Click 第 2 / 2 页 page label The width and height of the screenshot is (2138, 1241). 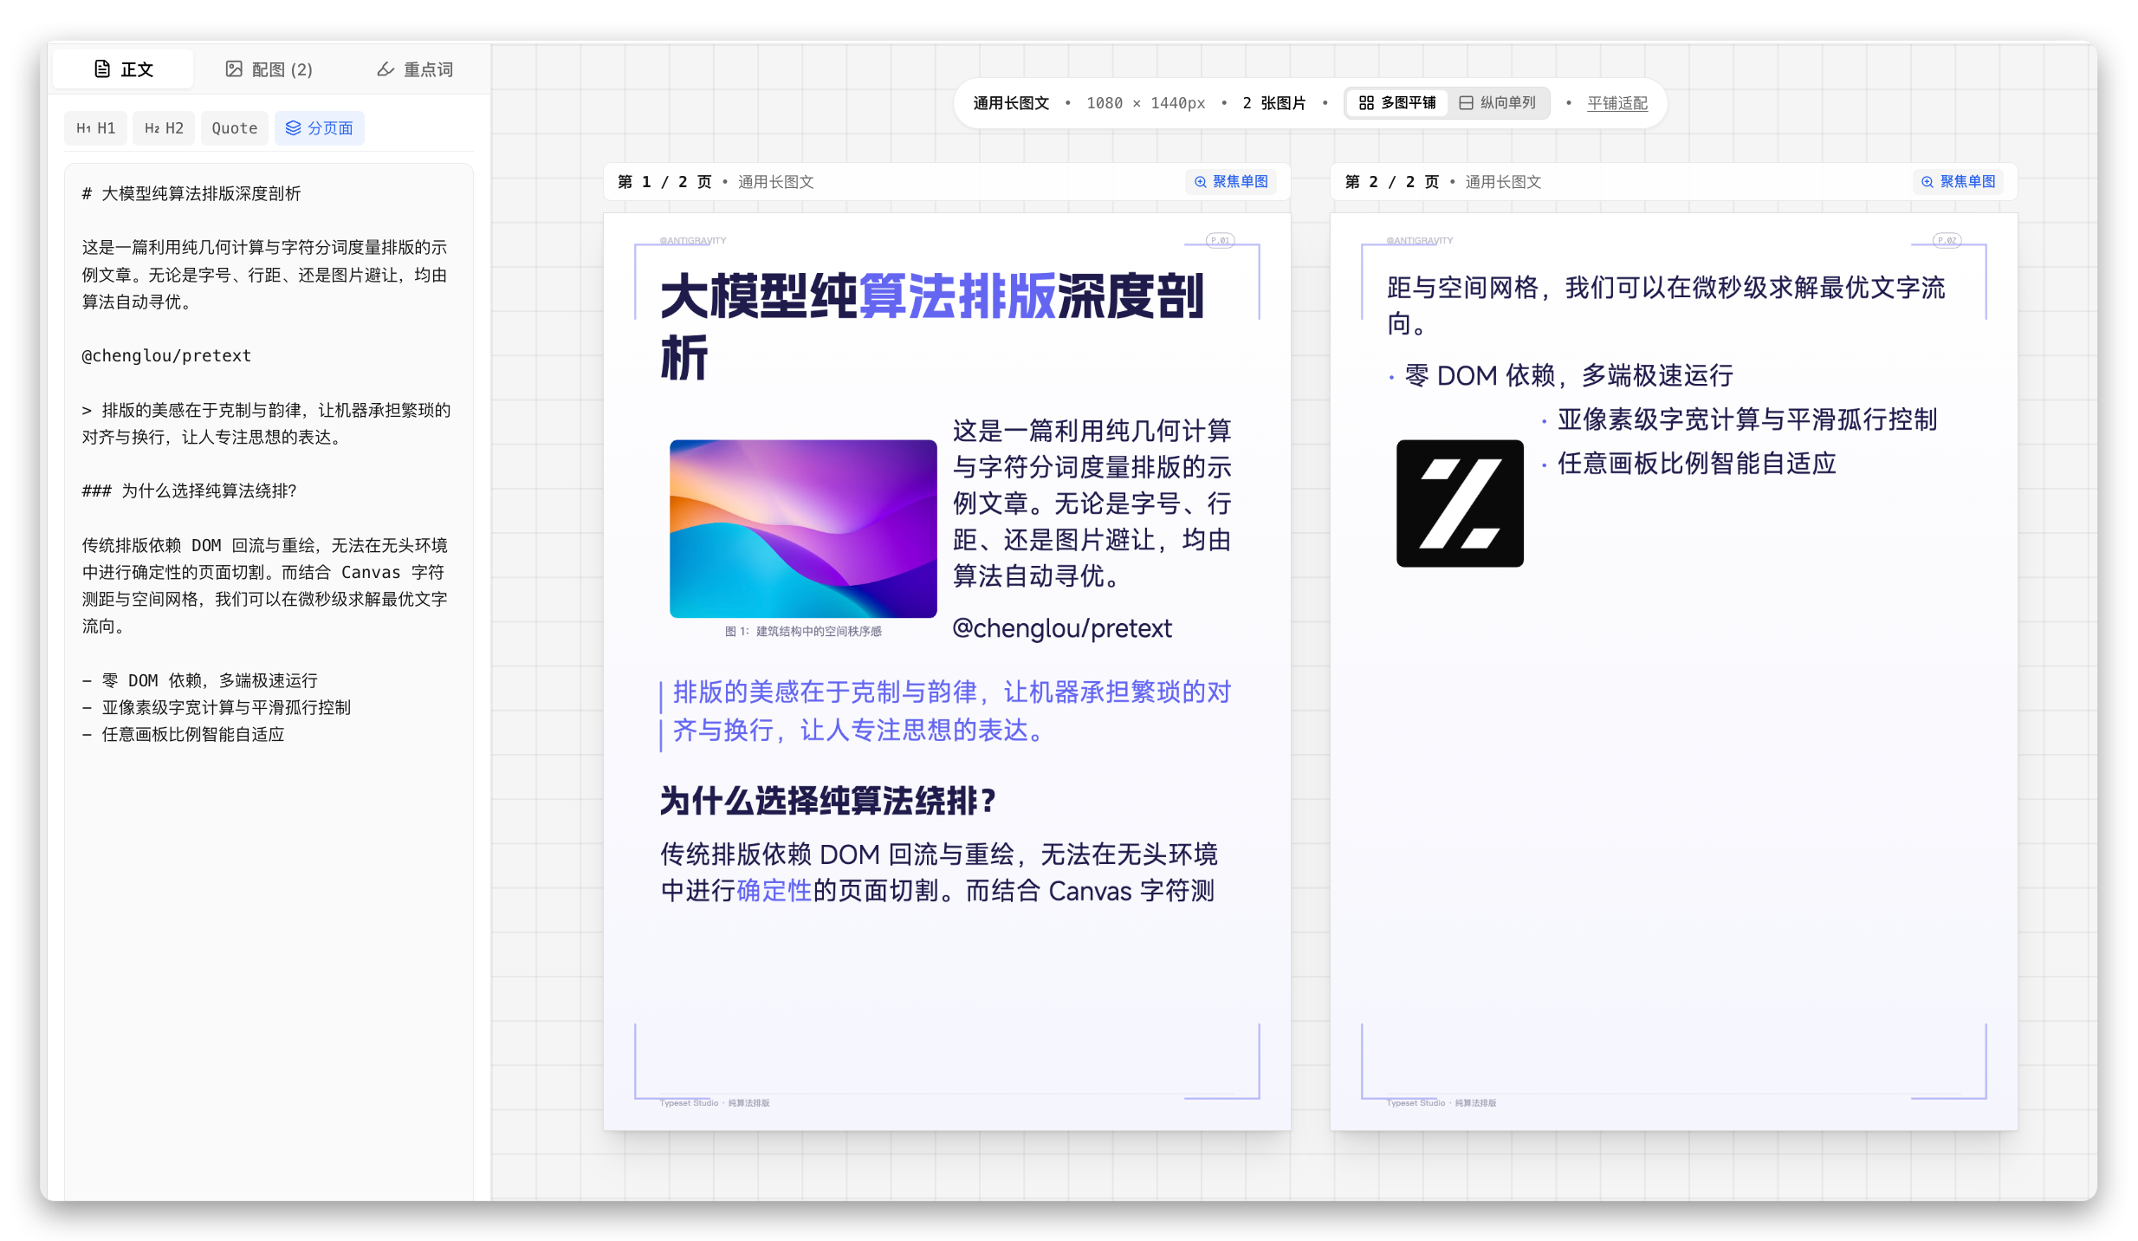pyautogui.click(x=1391, y=182)
